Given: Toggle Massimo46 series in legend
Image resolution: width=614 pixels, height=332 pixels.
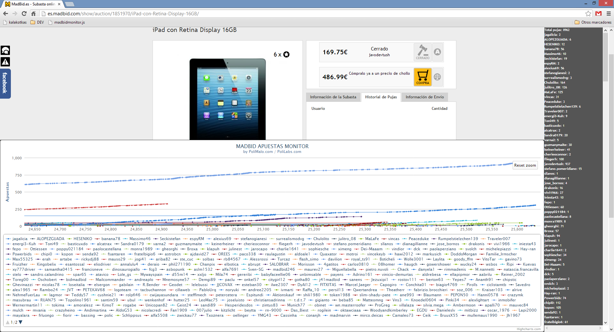Looking at the screenshot, I should click(137, 239).
